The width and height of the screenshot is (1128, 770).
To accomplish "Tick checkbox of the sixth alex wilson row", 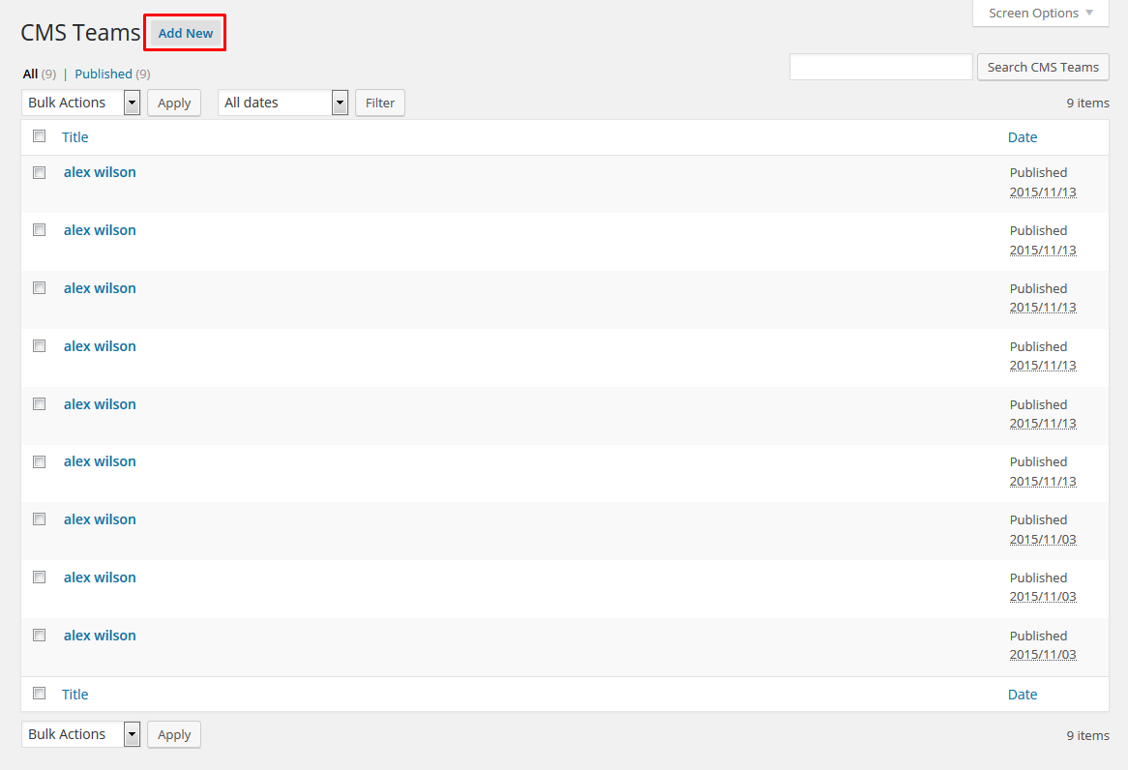I will (x=40, y=462).
